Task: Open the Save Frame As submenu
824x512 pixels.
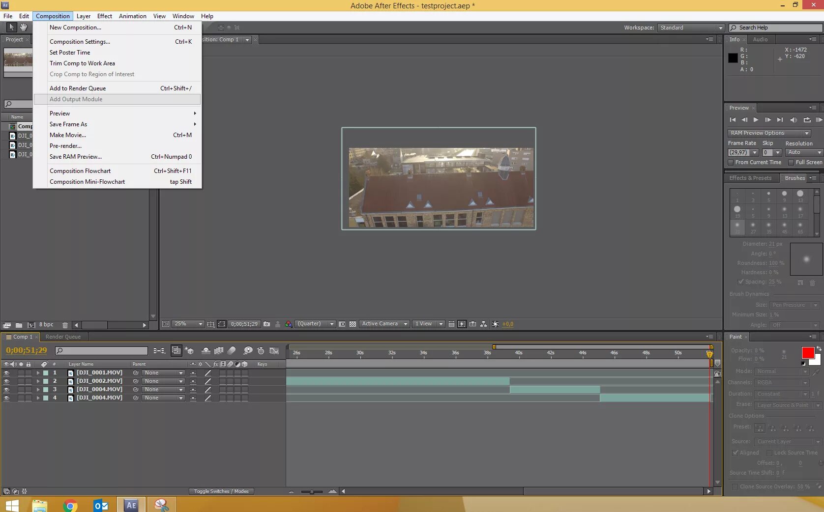Action: point(118,124)
